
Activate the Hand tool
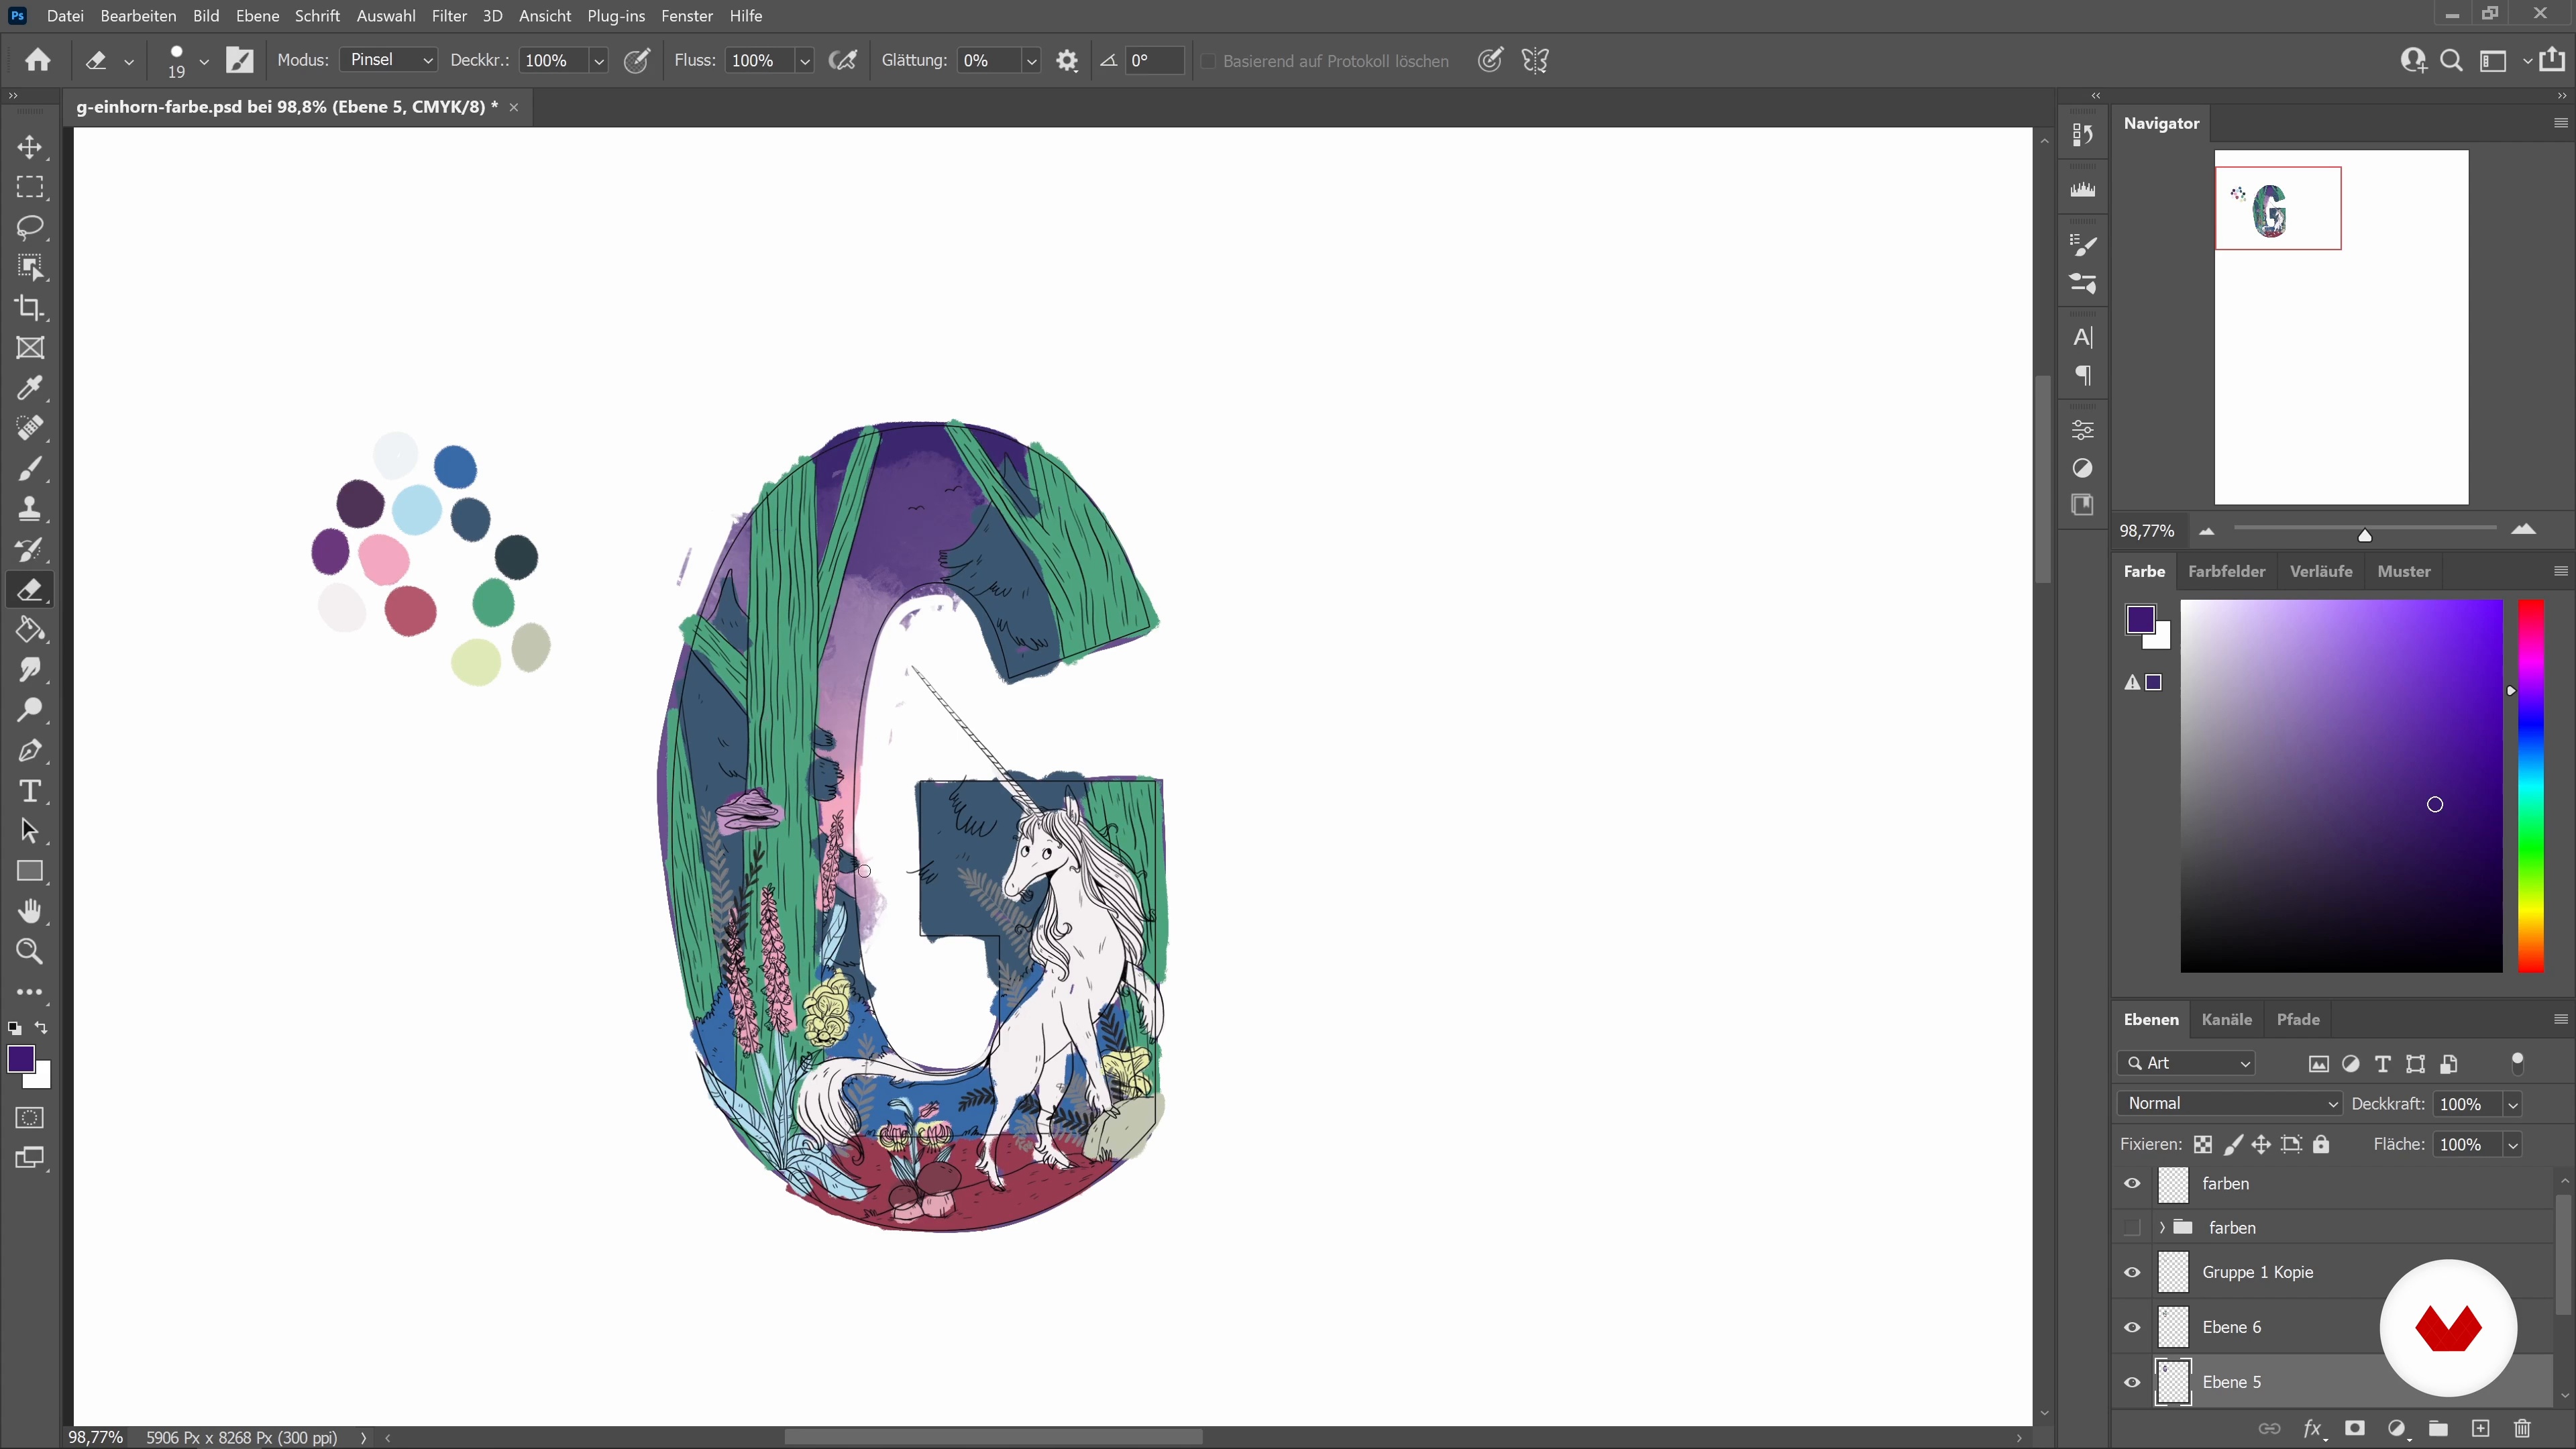(30, 911)
